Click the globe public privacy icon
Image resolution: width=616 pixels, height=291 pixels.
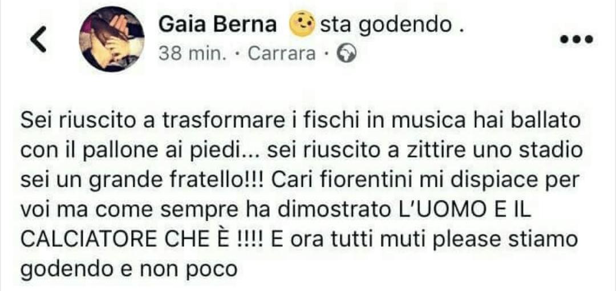pos(347,54)
